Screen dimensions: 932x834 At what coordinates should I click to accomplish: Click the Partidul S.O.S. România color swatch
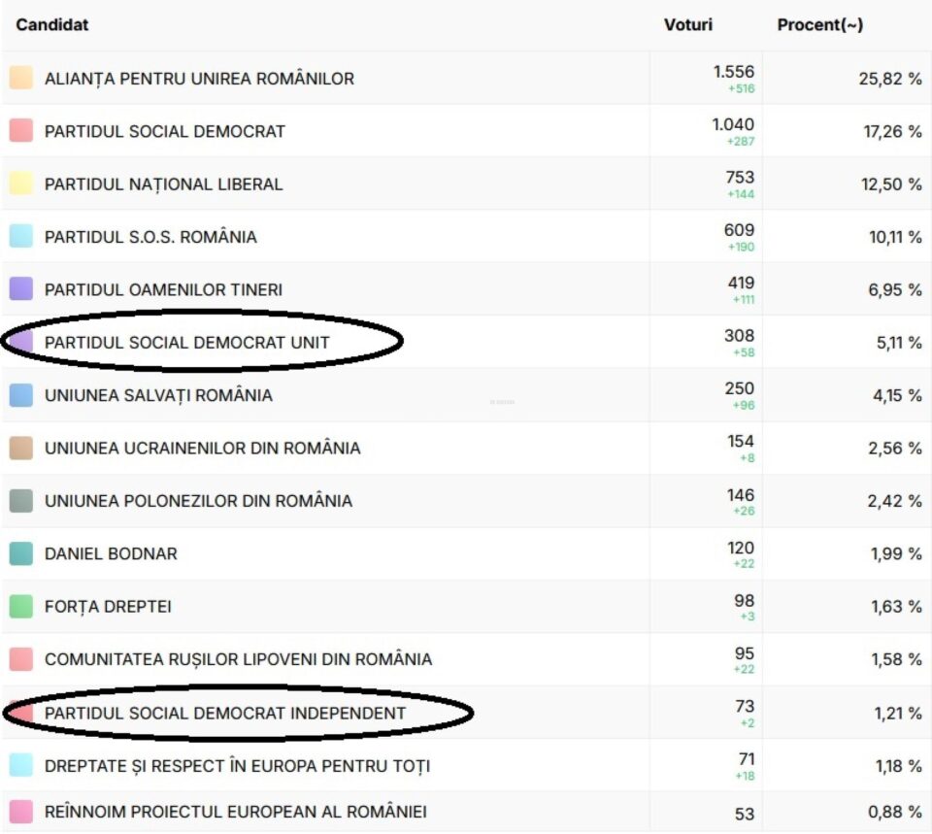pos(20,237)
